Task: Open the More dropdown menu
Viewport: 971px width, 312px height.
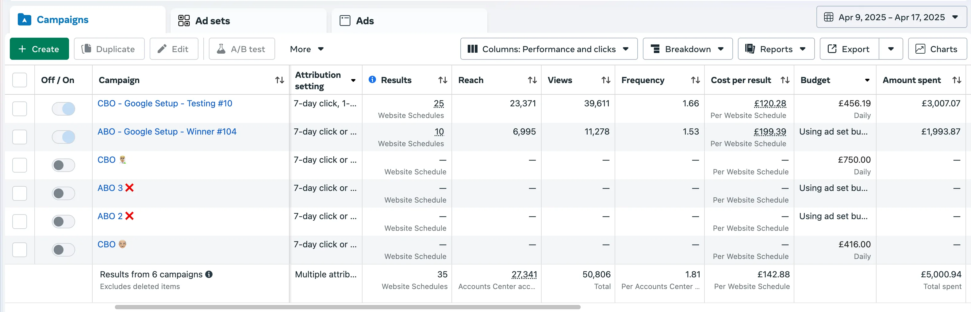Action: tap(306, 49)
